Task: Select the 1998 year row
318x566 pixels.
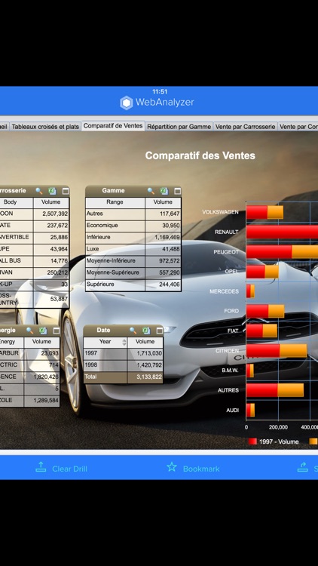Action: pyautogui.click(x=124, y=365)
